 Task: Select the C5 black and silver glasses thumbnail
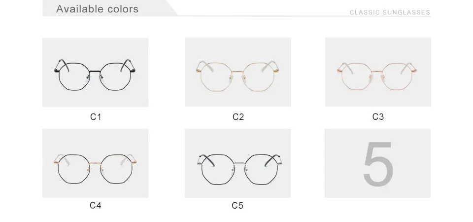(x=237, y=163)
